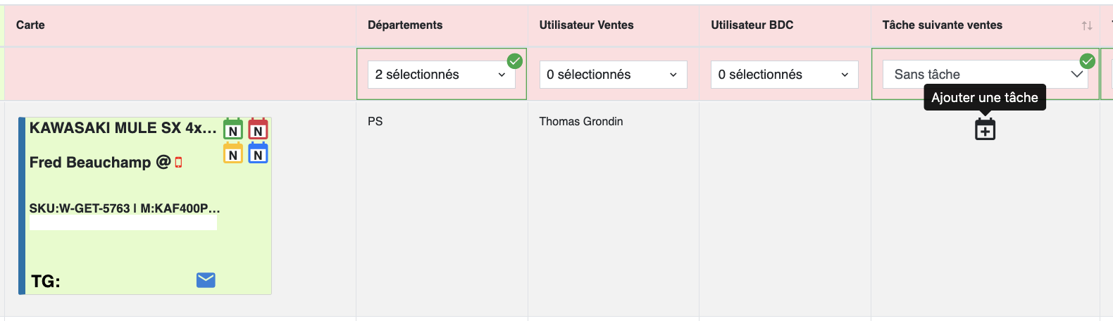Open the blue email envelope icon

point(206,280)
